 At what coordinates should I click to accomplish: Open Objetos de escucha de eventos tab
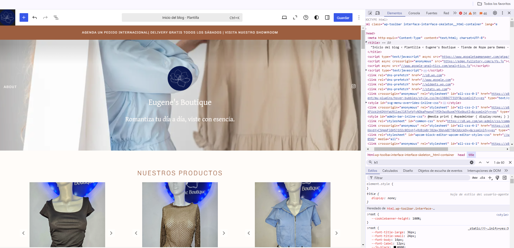click(440, 171)
